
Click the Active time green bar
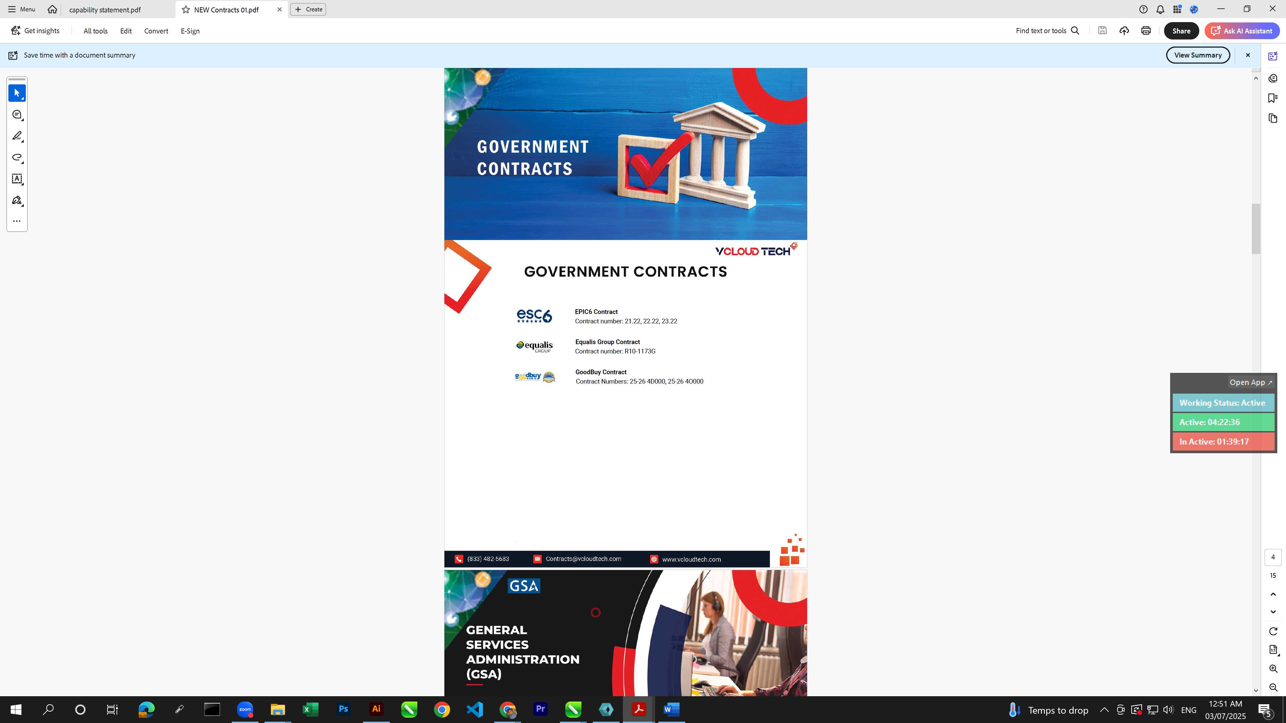coord(1223,422)
